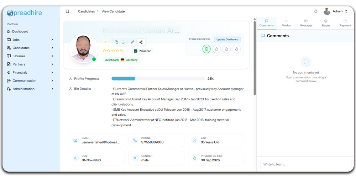Viewport: 356px width, 178px height.
Task: Click the first locked stage icon
Action: [x=216, y=49]
